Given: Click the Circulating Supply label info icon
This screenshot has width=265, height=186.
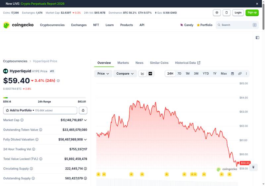Looking at the screenshot, I should (x=31, y=168).
